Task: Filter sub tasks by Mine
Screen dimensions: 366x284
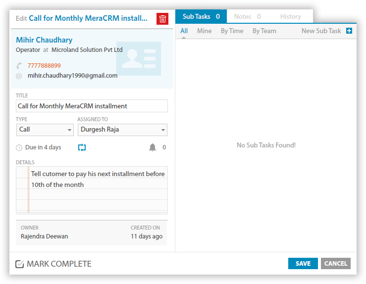Action: pos(204,31)
